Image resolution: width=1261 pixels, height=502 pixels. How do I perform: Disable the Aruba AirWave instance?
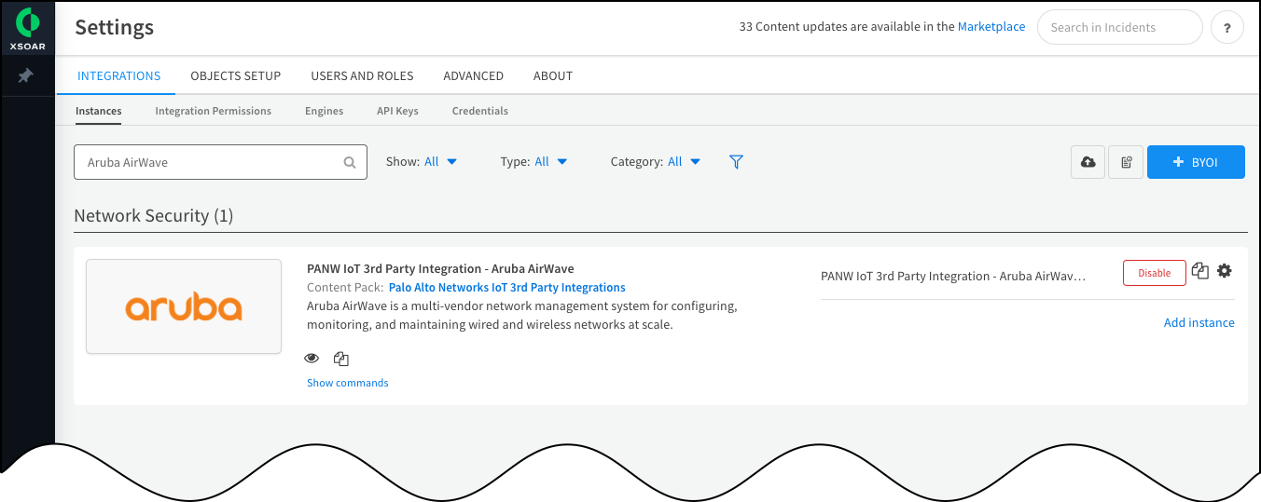[x=1154, y=273]
